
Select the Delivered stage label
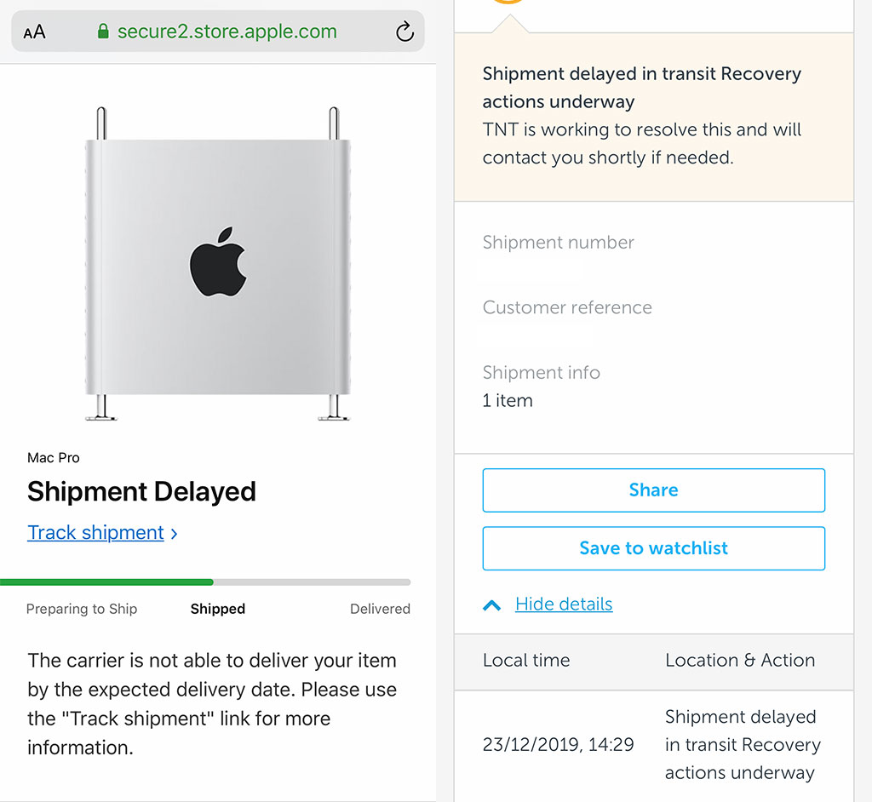click(x=380, y=609)
